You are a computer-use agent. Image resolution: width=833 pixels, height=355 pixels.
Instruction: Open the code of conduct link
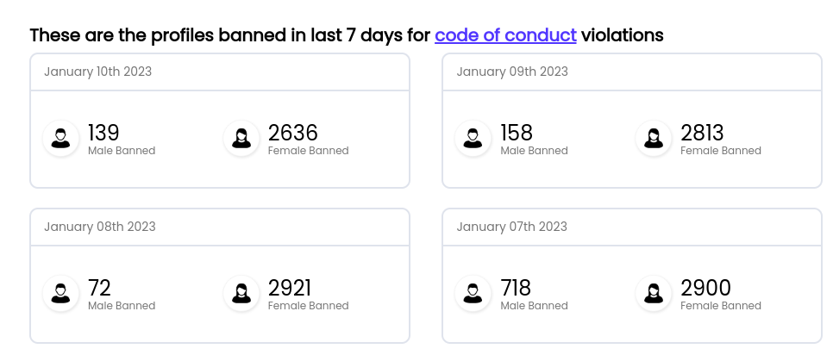pyautogui.click(x=505, y=35)
